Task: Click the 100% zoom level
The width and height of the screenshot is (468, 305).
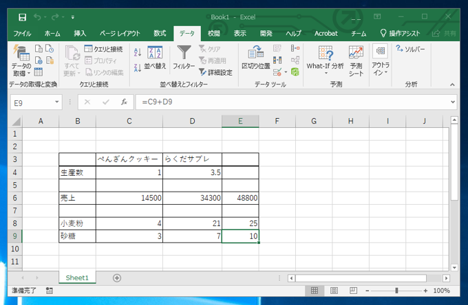Action: coord(441,291)
